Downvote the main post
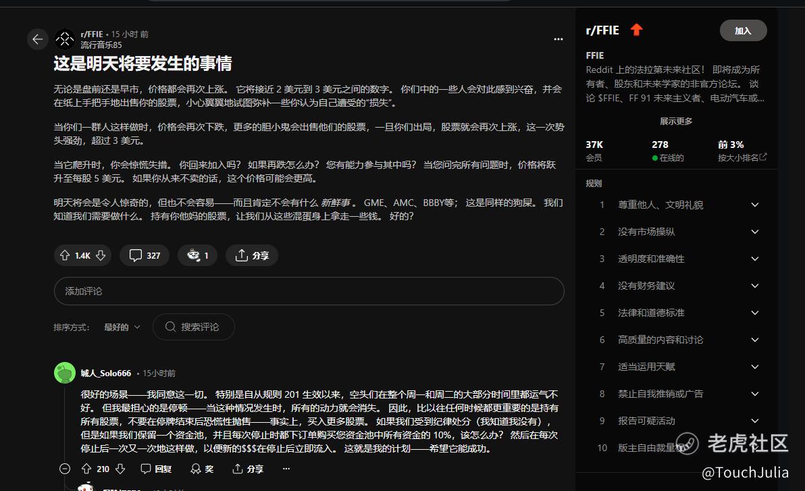This screenshot has height=491, width=805. coord(101,255)
